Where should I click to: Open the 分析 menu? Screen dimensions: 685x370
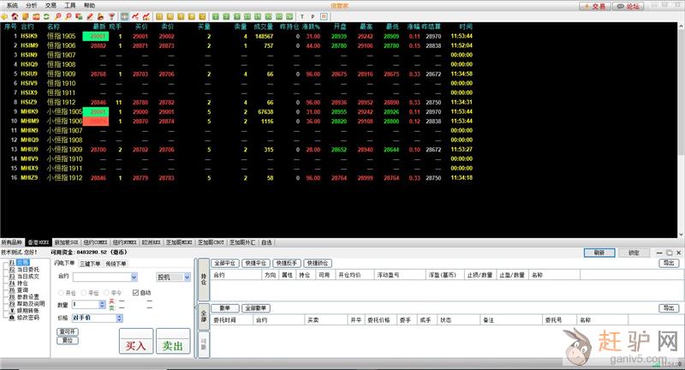(x=32, y=5)
